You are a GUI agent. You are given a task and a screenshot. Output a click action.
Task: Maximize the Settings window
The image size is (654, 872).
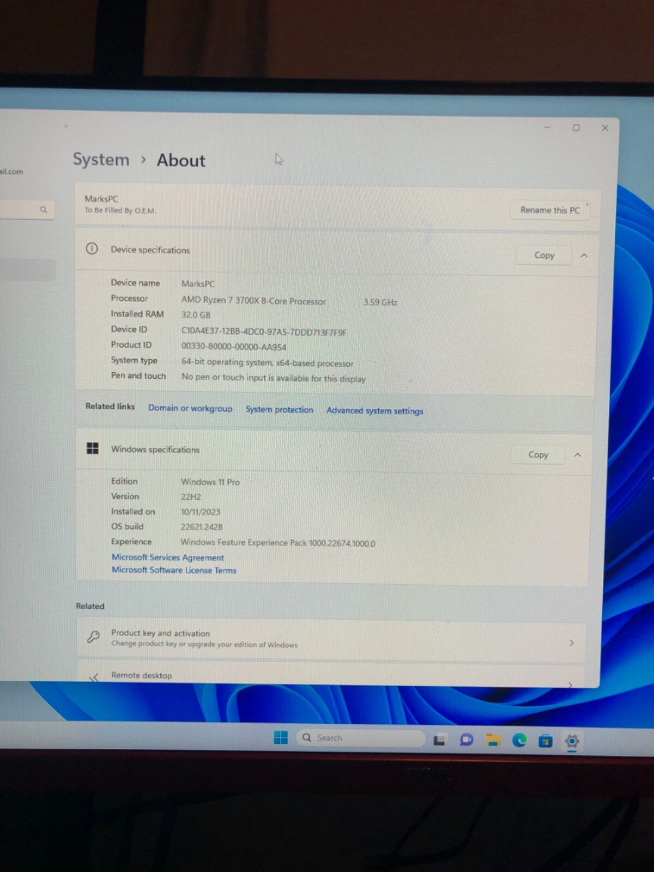click(x=576, y=128)
